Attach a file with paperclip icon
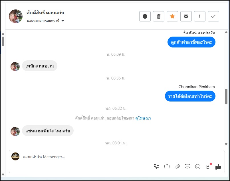The height and width of the screenshot is (181, 230). coord(177,166)
